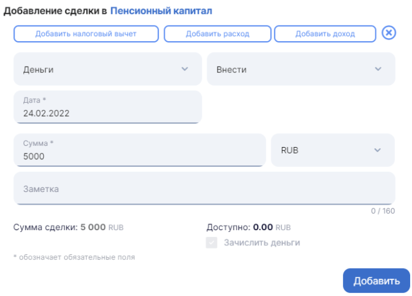The width and height of the screenshot is (412, 296).
Task: Click the 0 / 160 character counter
Action: 382,211
